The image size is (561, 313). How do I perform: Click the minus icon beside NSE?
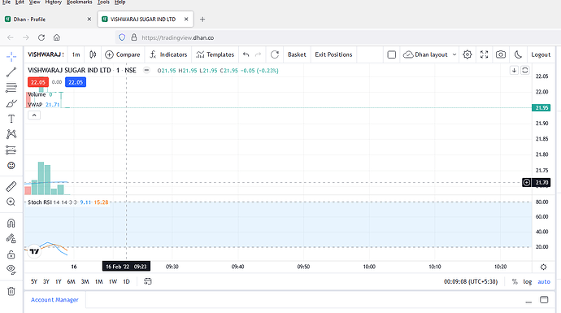[146, 70]
